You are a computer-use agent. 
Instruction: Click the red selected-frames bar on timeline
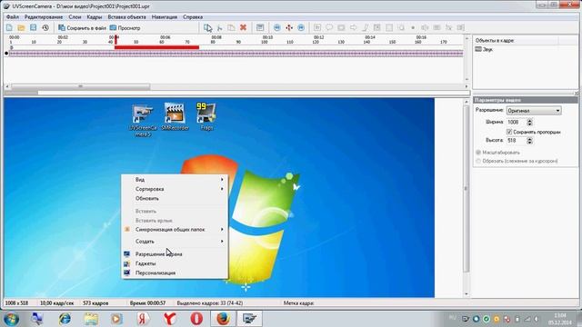click(156, 47)
